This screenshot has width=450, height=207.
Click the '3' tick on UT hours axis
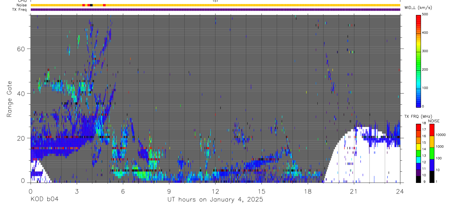pyautogui.click(x=77, y=191)
